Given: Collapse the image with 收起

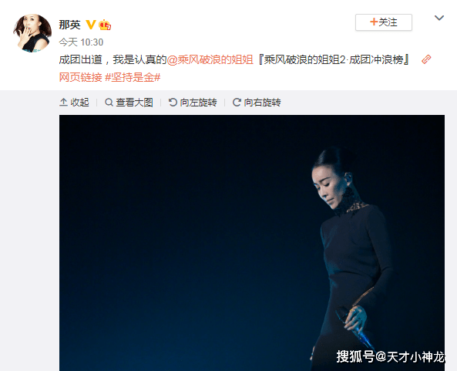Looking at the screenshot, I should 74,103.
